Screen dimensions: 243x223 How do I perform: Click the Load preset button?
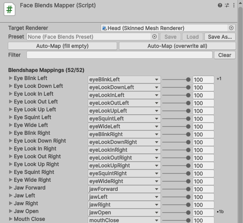193,37
